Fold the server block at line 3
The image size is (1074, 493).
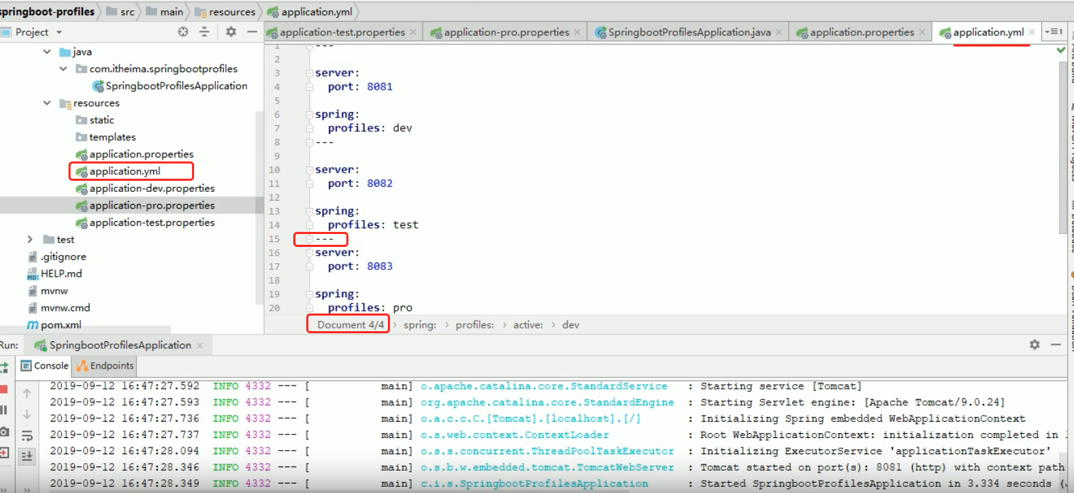pos(309,73)
